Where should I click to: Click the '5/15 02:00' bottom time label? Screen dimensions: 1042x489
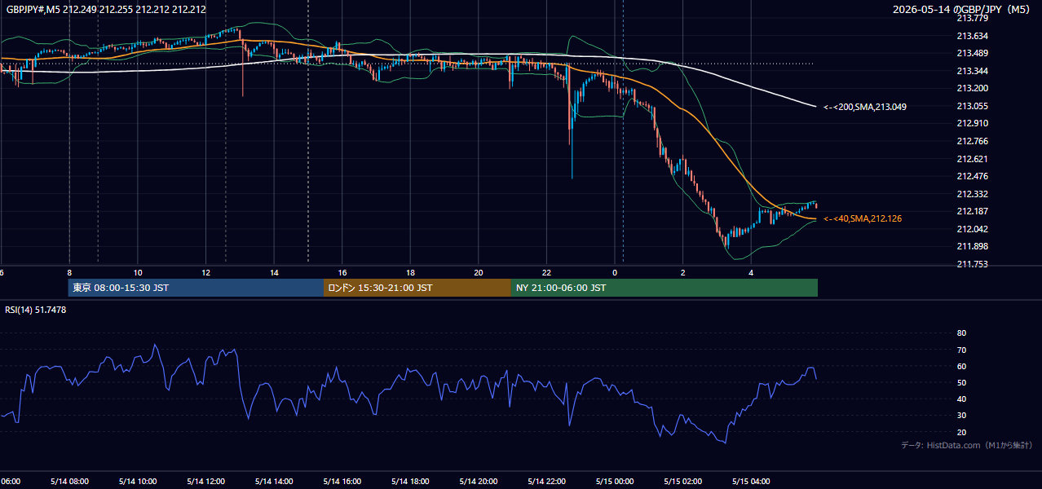(x=682, y=482)
